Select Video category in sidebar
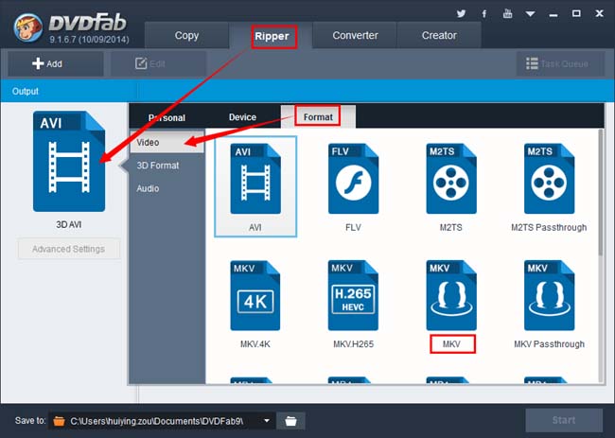The width and height of the screenshot is (615, 438). [167, 142]
